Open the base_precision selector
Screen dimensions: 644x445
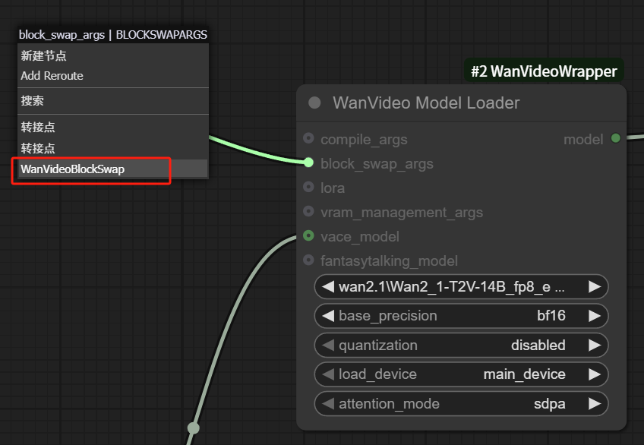coord(461,316)
